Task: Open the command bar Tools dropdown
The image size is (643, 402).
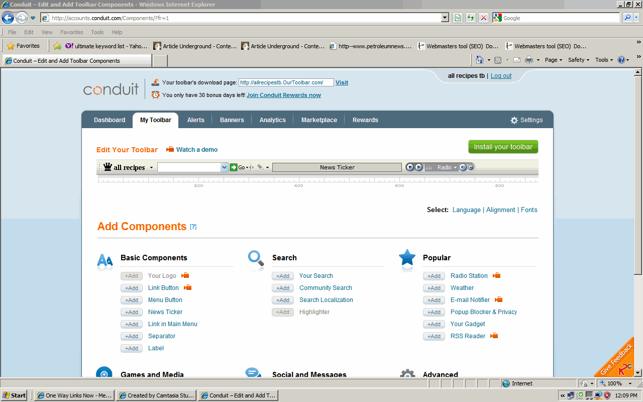Action: (x=604, y=60)
